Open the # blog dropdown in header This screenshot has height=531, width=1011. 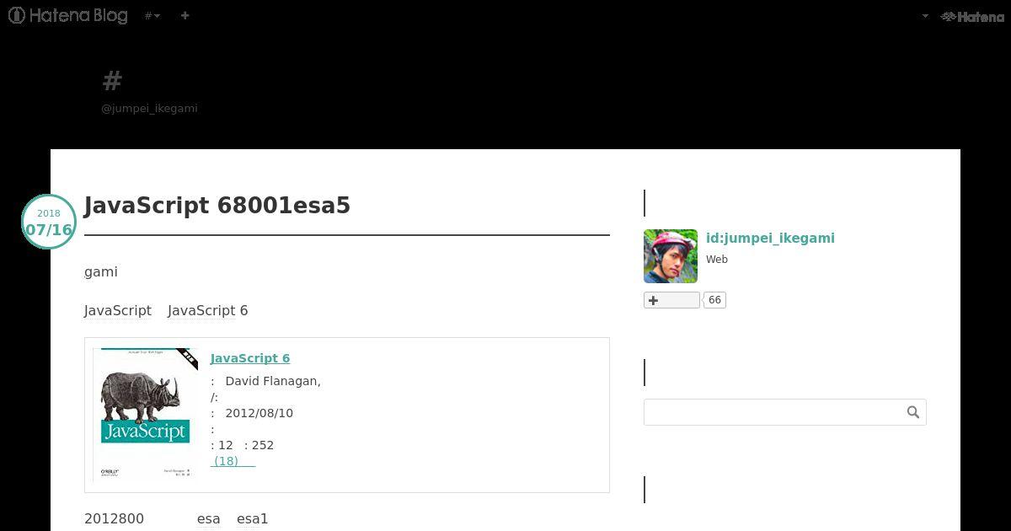click(x=152, y=15)
